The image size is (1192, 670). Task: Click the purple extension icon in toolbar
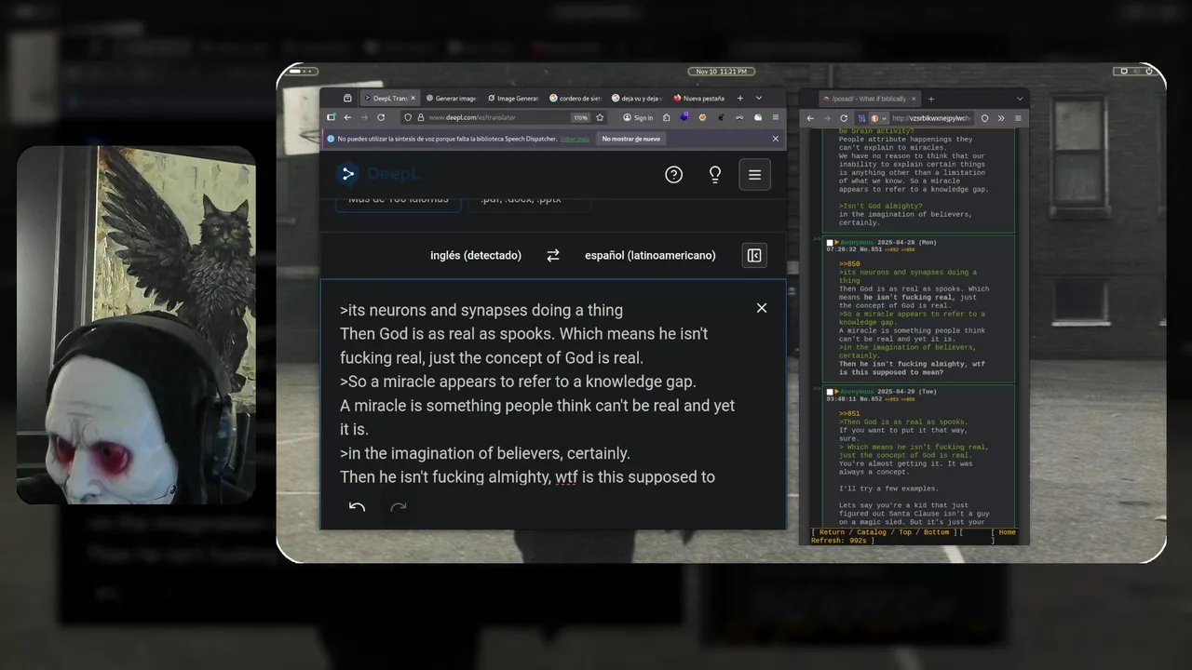[x=684, y=117]
